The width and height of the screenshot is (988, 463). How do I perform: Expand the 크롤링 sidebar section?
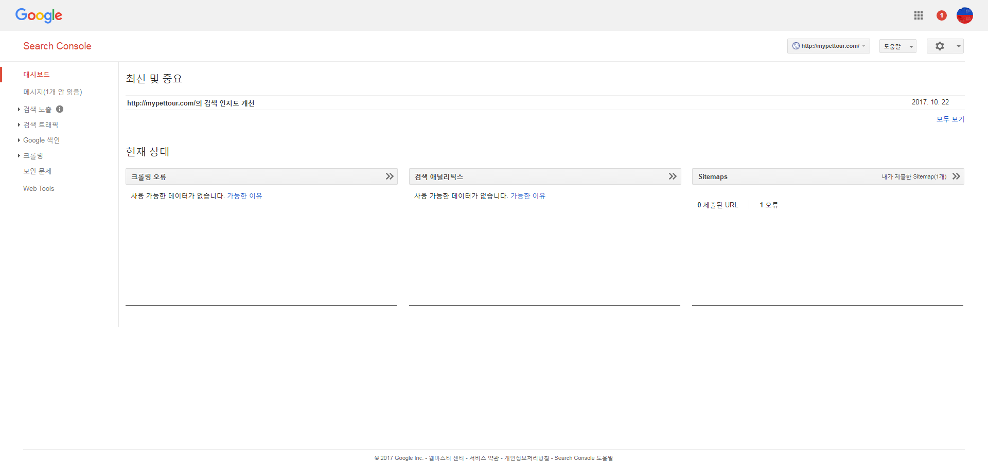[33, 156]
